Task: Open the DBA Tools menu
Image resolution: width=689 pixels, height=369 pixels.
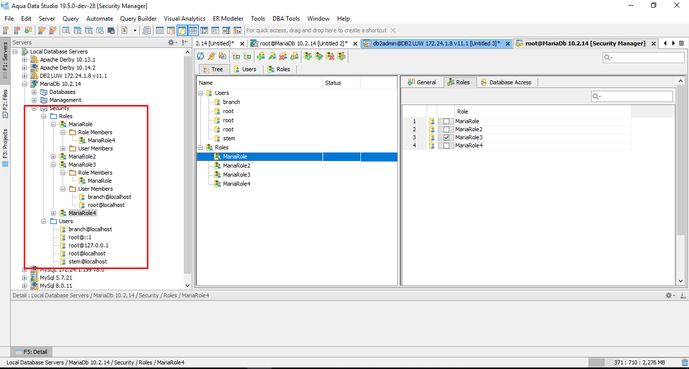Action: 286,19
